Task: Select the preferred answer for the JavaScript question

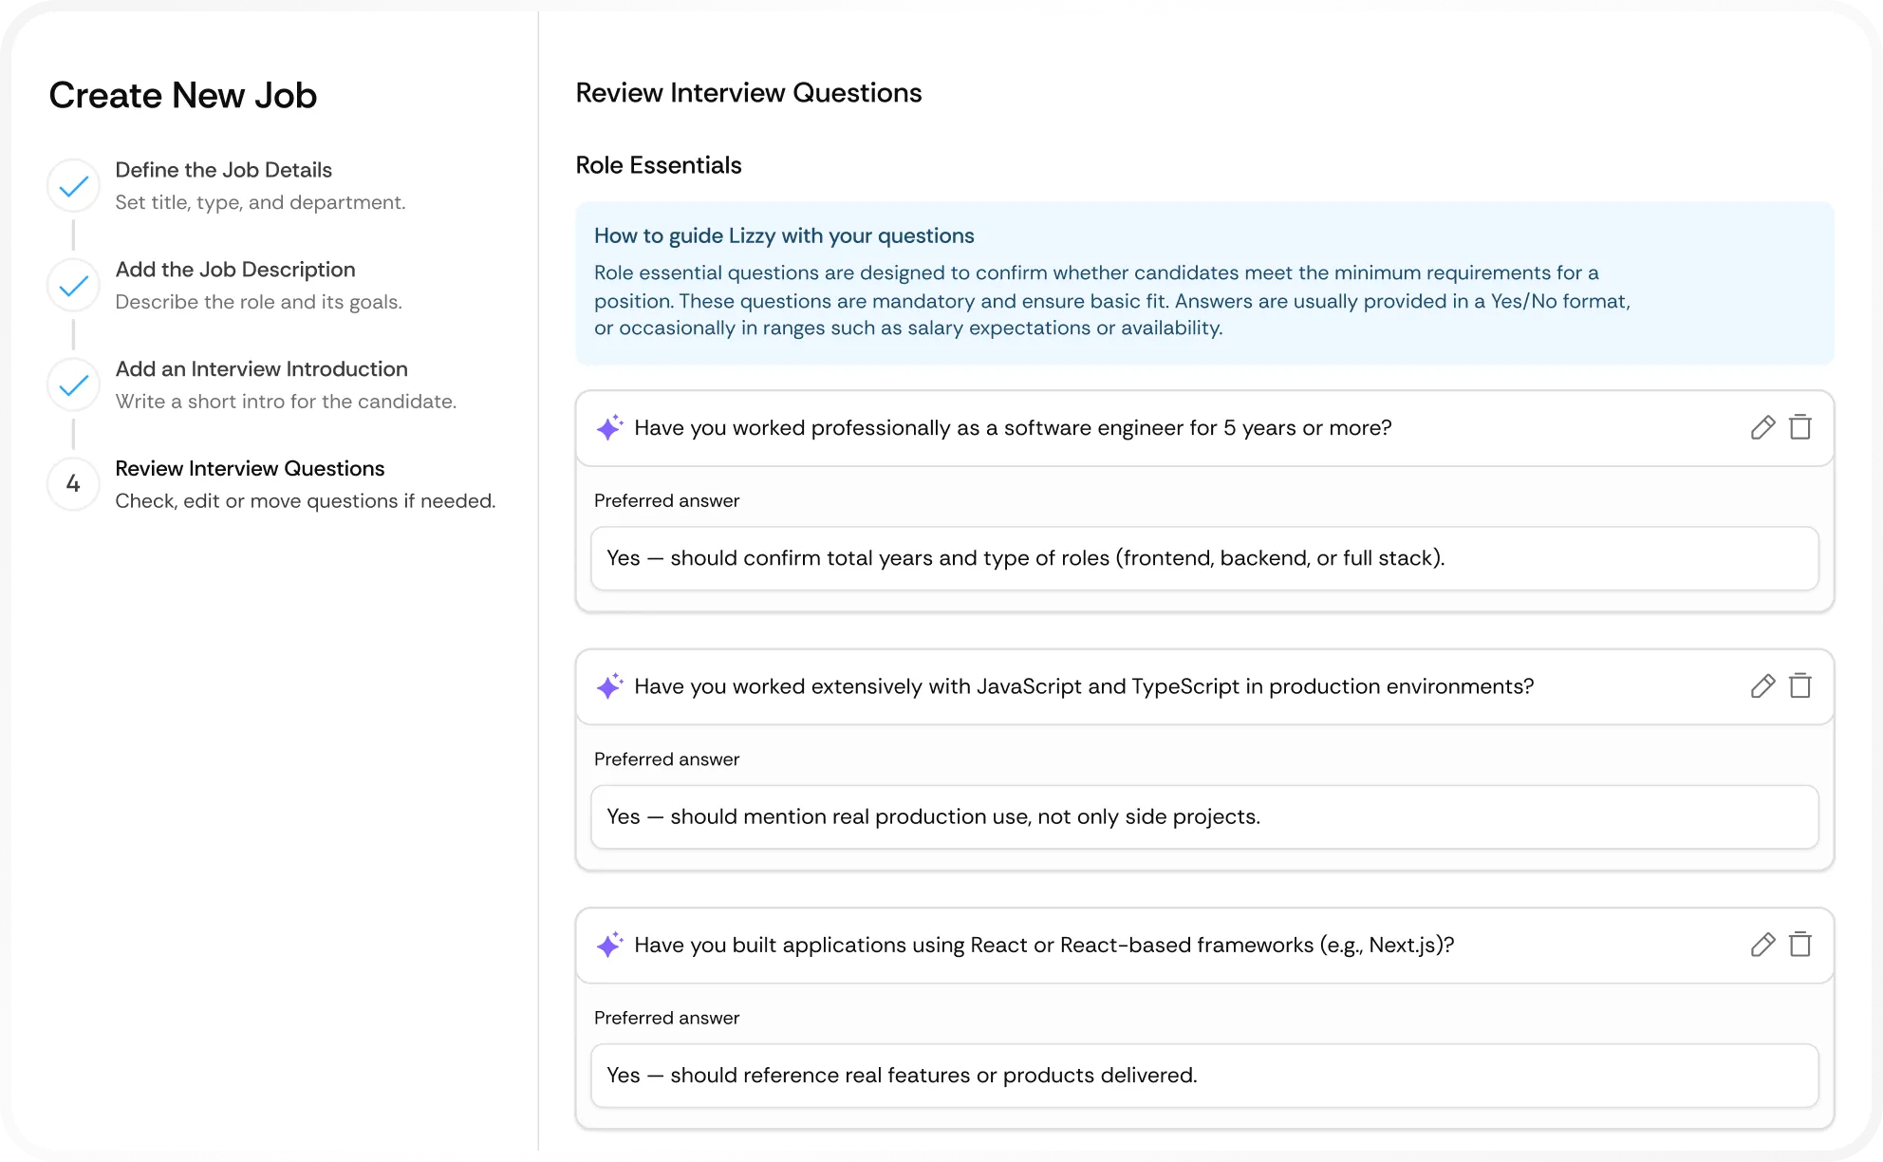Action: [x=1203, y=816]
